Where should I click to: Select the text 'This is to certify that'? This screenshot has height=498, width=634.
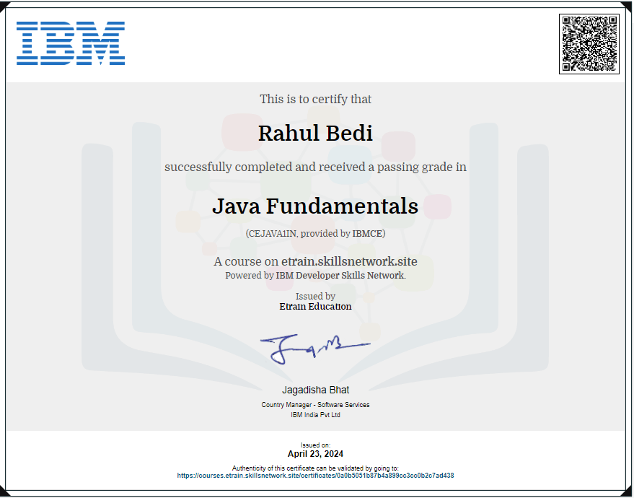(x=315, y=99)
